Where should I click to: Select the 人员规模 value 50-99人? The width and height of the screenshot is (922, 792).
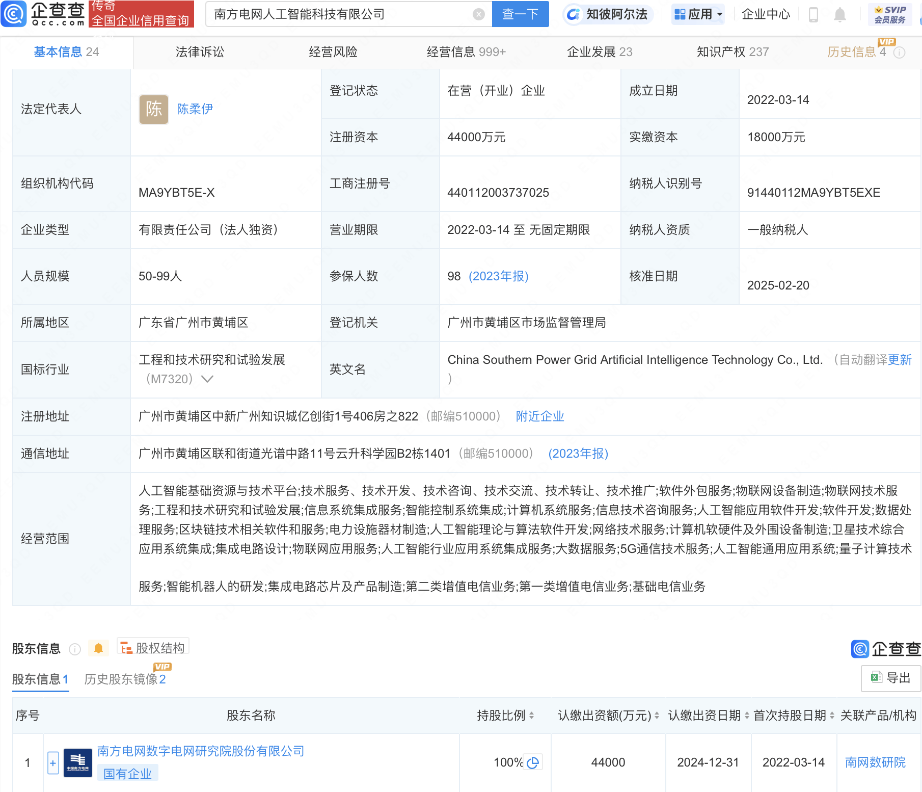click(160, 276)
